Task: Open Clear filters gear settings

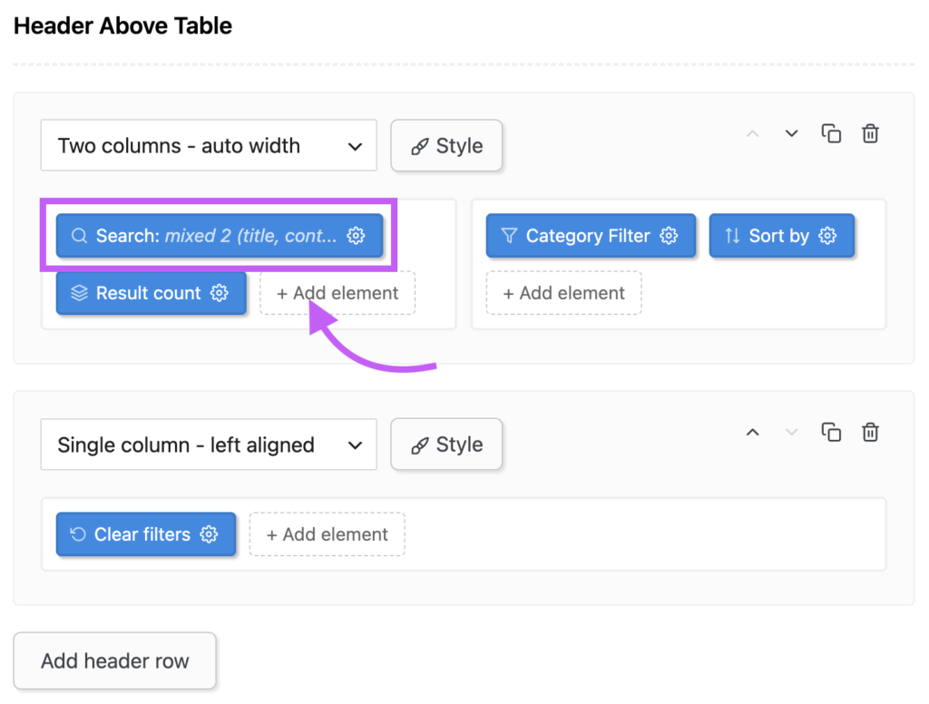Action: pyautogui.click(x=210, y=534)
